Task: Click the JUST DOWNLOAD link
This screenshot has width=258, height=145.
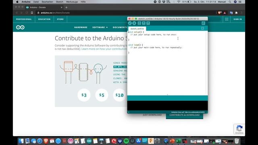Action: click(x=152, y=115)
